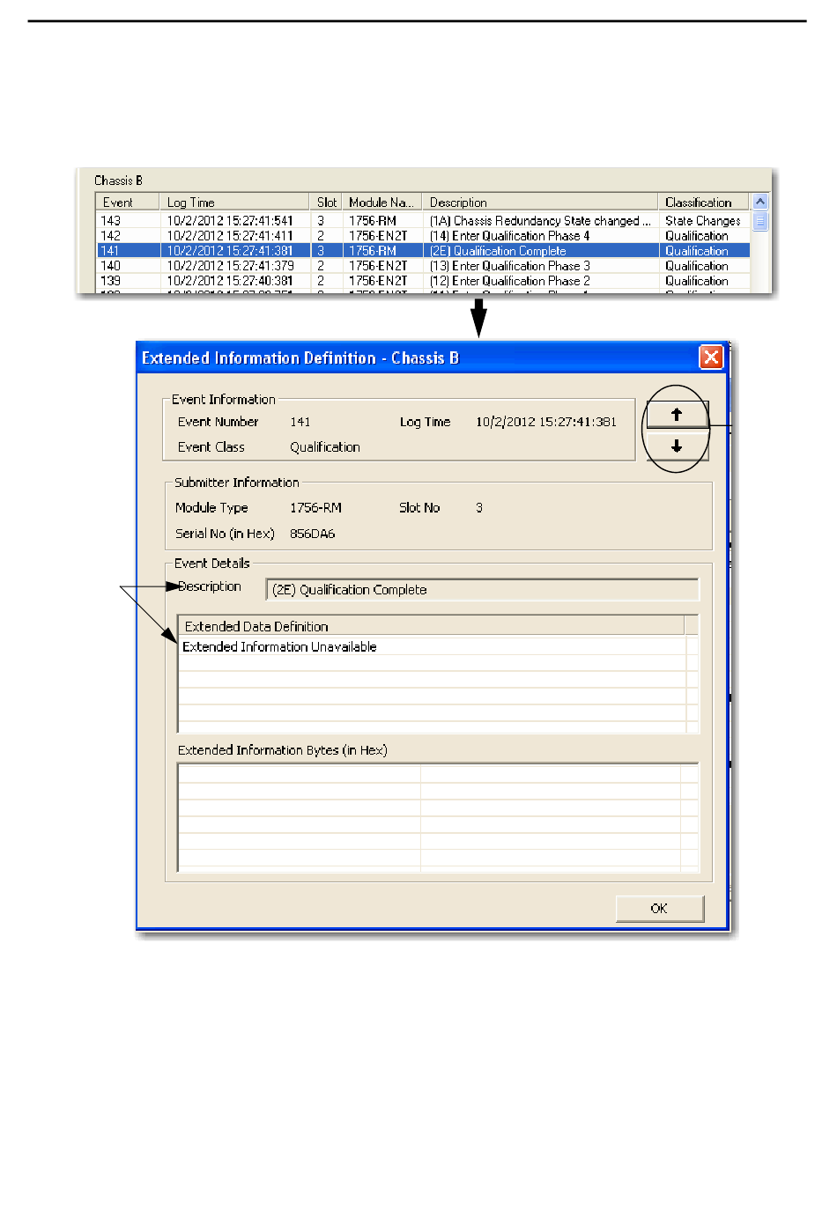The height and width of the screenshot is (1231, 837).
Task: Select event row 140 in Chassis B
Action: (x=423, y=266)
